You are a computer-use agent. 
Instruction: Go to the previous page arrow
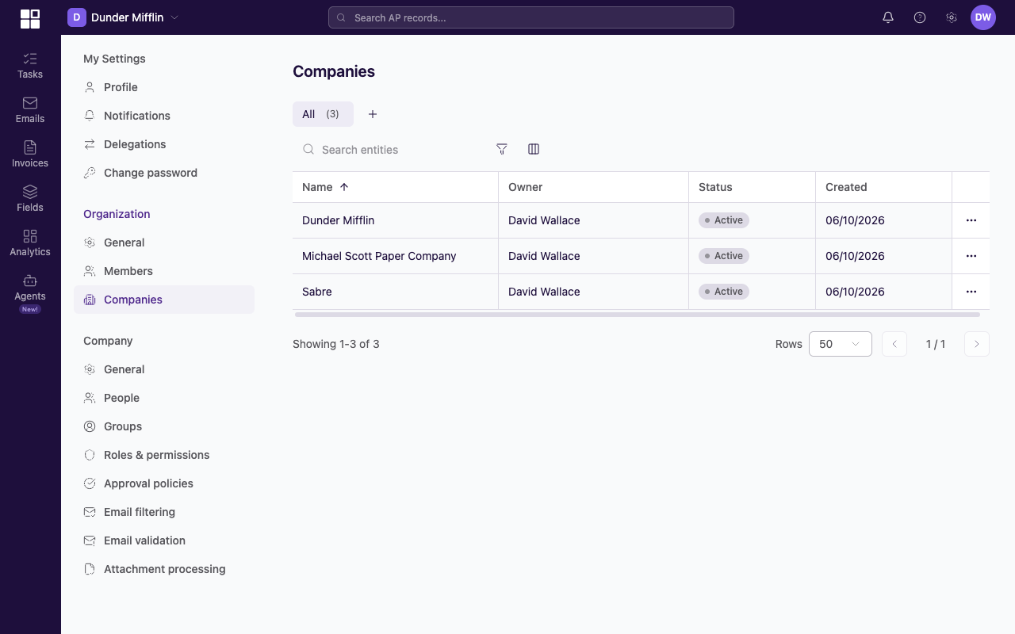coord(894,344)
